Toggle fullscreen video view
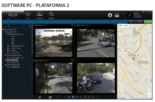The width and height of the screenshot is (155, 102). tap(57, 97)
